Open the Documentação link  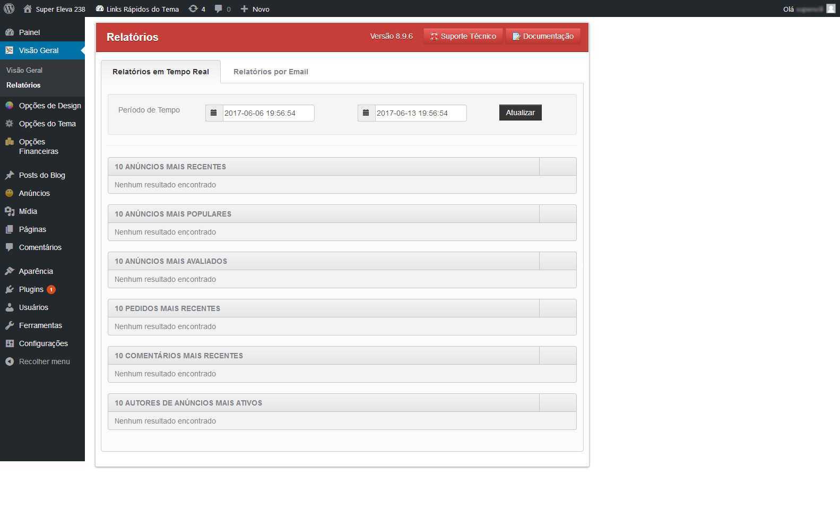543,36
